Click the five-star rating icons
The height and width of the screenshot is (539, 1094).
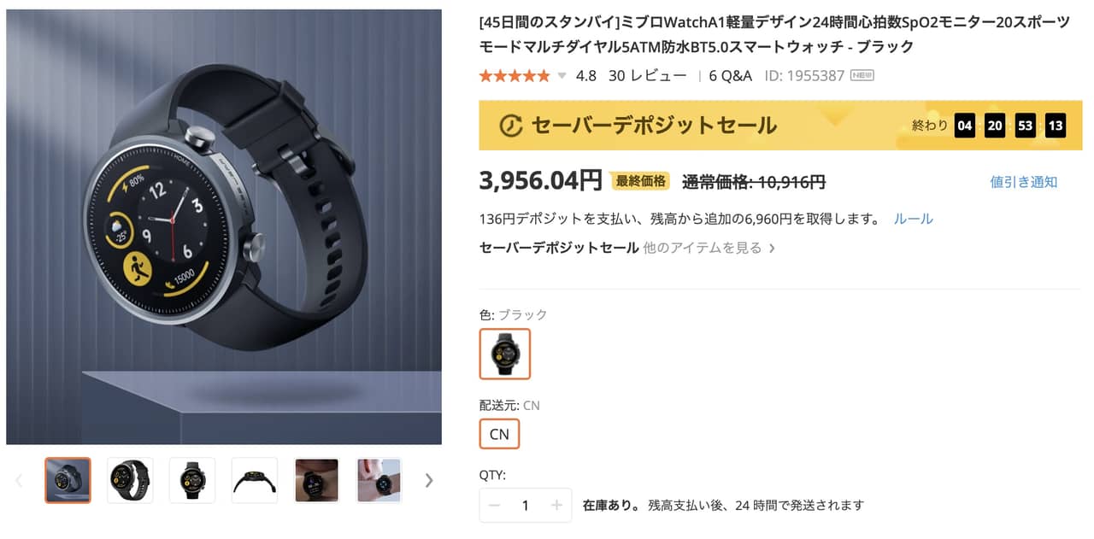(515, 76)
